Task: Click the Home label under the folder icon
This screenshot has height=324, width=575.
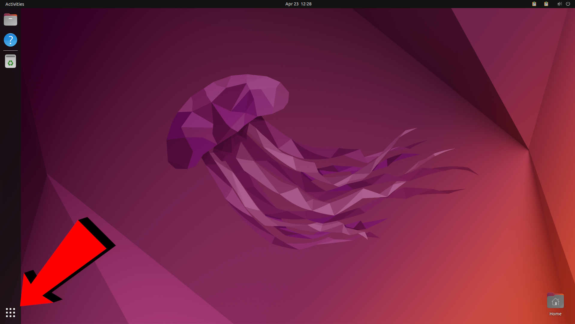Action: pos(555,314)
